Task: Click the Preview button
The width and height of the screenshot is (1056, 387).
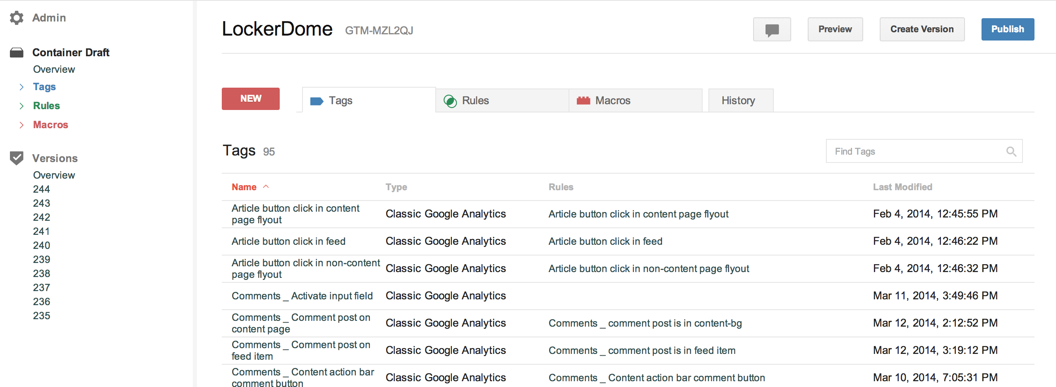Action: pyautogui.click(x=835, y=29)
